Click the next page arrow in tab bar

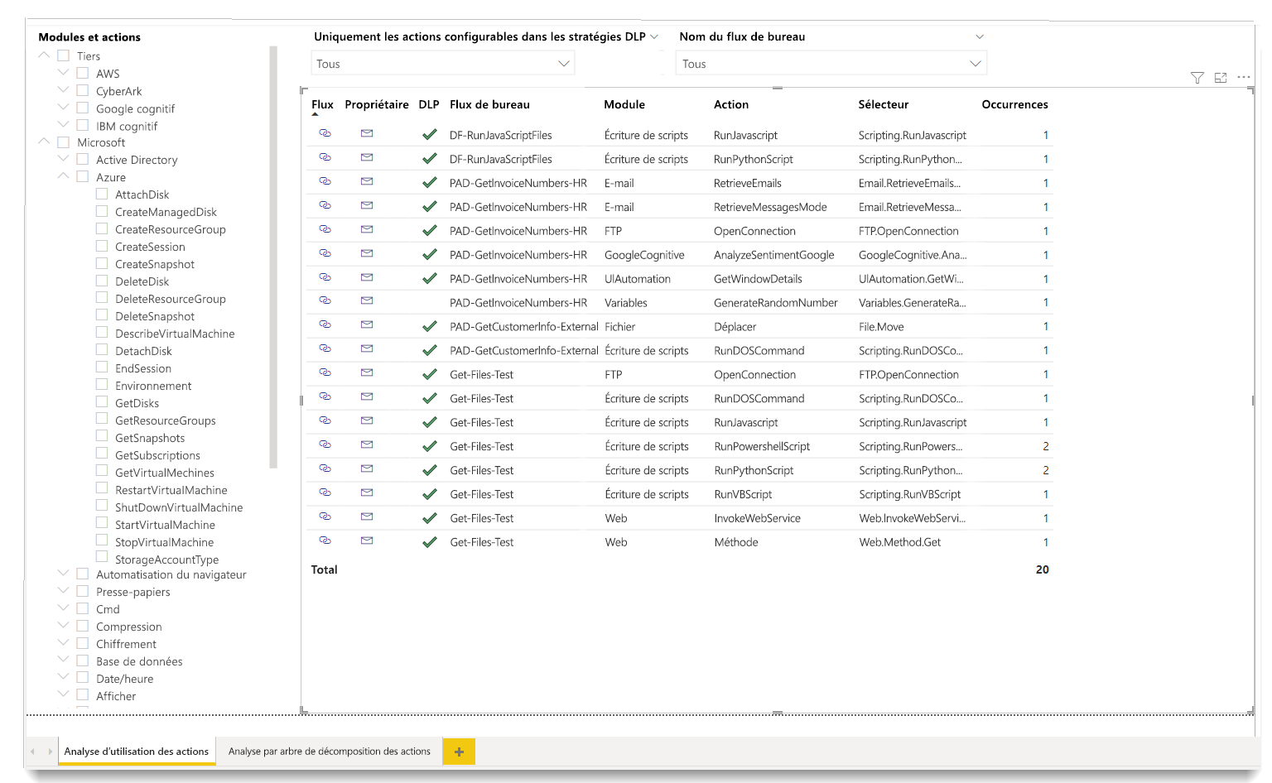click(x=50, y=752)
